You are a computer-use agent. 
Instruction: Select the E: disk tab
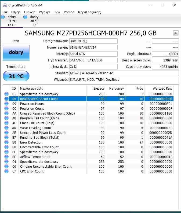34,21
